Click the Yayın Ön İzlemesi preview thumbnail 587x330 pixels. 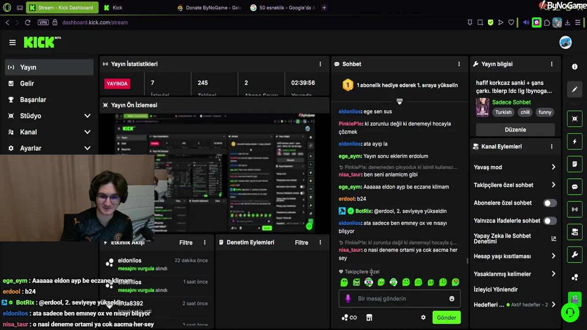point(215,172)
